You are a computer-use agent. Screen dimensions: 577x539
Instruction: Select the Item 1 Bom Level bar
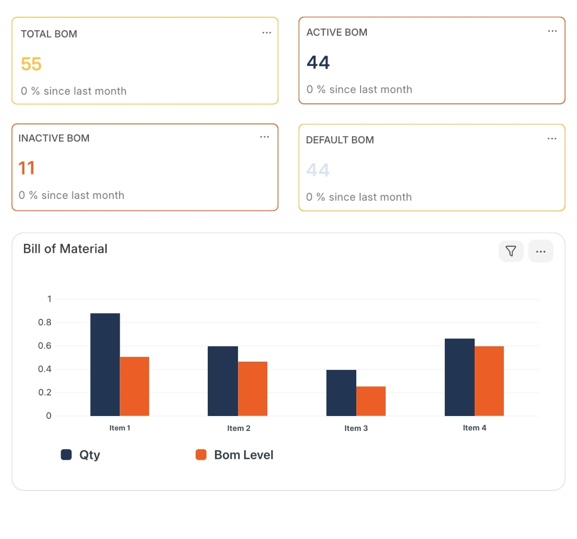pyautogui.click(x=135, y=386)
